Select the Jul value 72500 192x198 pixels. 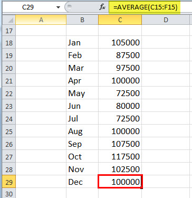coord(120,118)
